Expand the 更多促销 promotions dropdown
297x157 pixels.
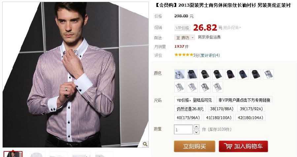232,28
